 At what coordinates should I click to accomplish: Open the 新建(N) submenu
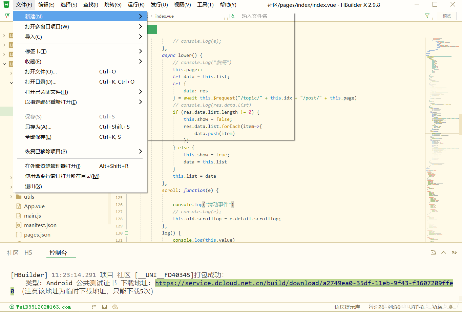click(80, 16)
